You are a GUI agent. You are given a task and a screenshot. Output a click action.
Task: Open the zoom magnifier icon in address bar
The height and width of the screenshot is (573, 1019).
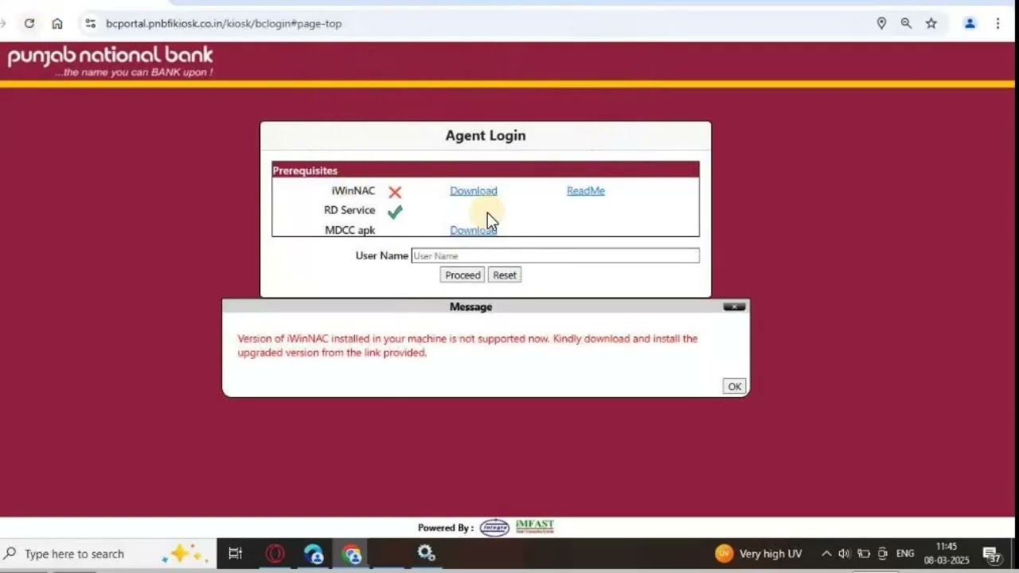coord(906,23)
